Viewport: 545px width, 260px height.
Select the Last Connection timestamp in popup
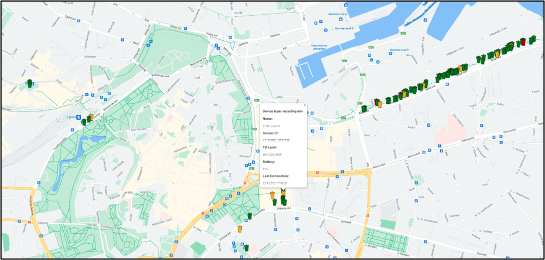(276, 183)
